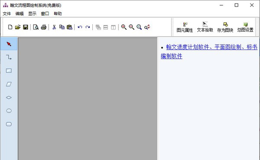Print the flowchart with printer icon
Image resolution: width=260 pixels, height=160 pixels.
pos(44,27)
